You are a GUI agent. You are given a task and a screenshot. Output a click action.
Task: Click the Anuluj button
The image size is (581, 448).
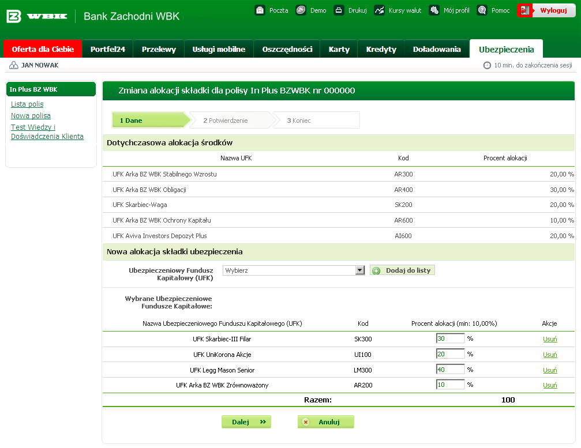tap(326, 421)
